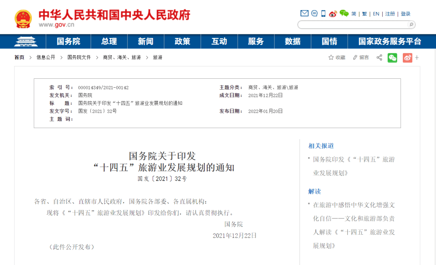
Task: Click the plus icon for more sharing
Action: 417,58
